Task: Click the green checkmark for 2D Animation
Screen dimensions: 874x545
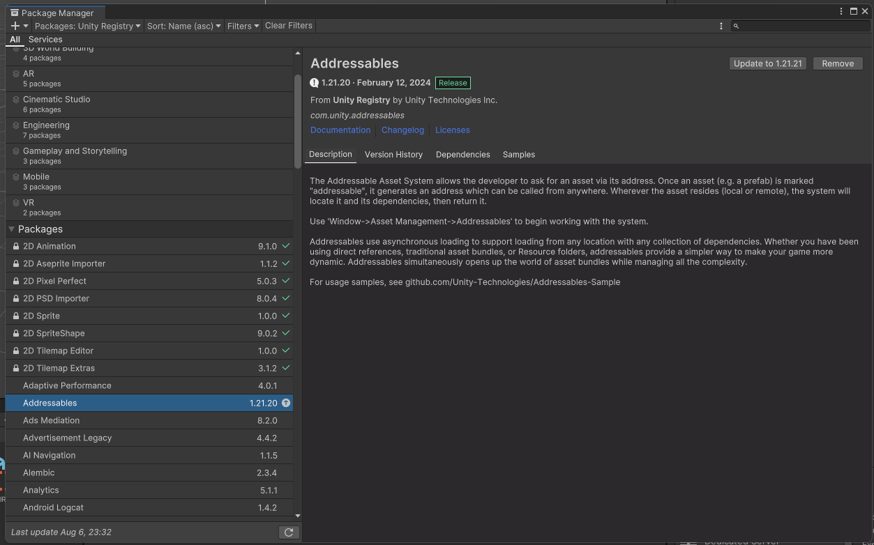Action: tap(286, 246)
